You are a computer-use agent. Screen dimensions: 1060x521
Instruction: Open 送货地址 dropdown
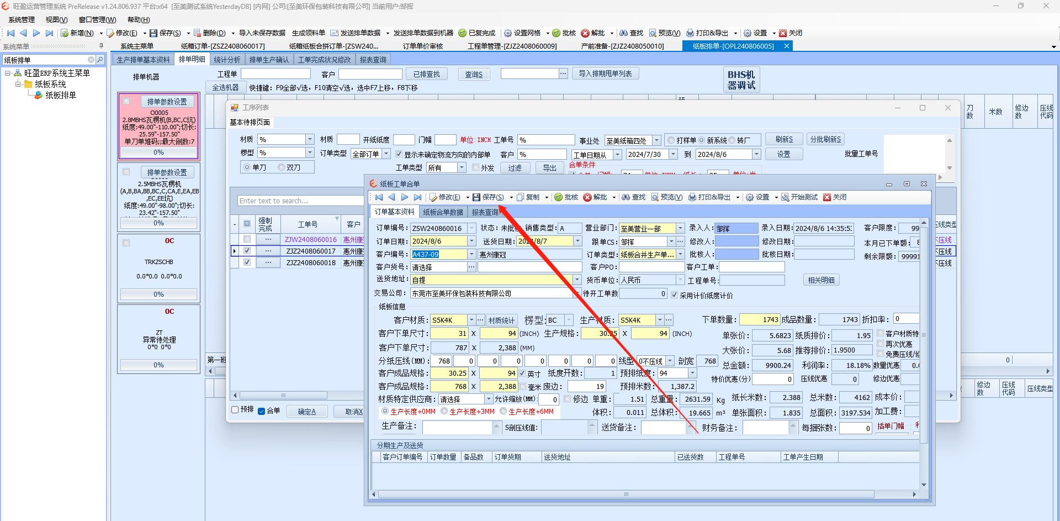577,280
